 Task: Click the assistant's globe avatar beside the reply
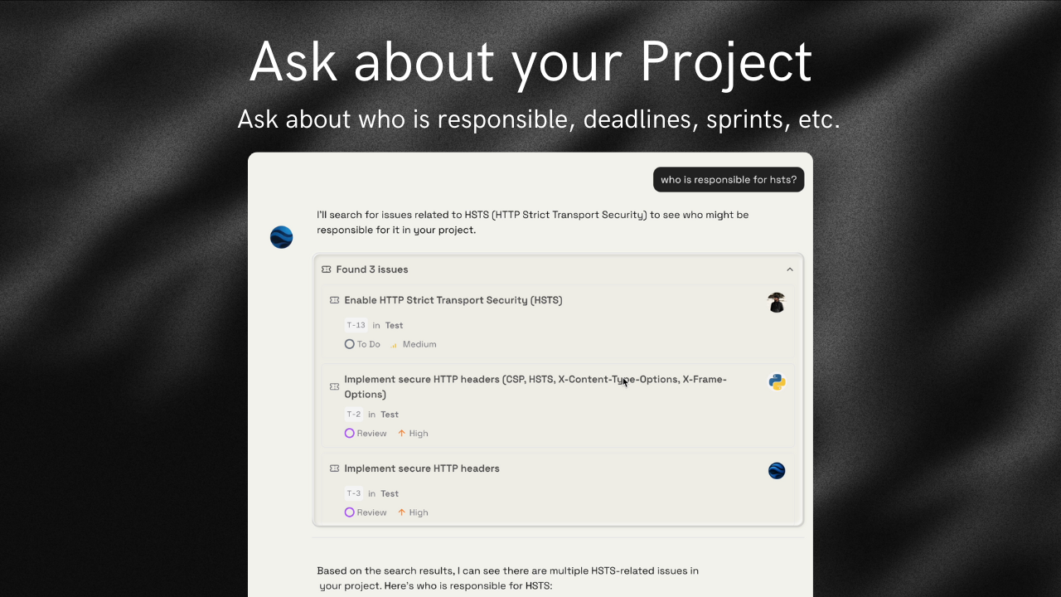point(281,237)
